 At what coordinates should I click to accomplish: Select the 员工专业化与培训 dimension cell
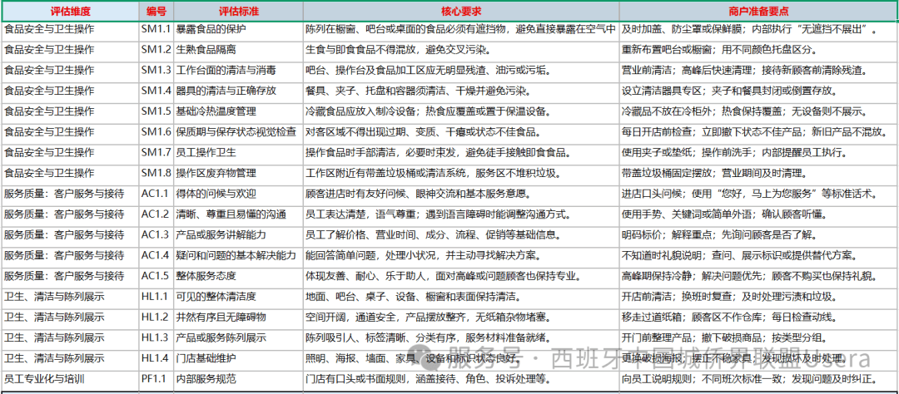click(x=70, y=379)
